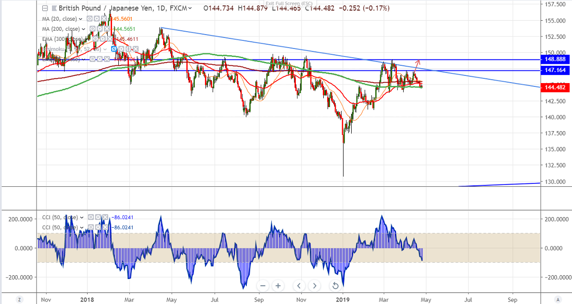Click the 2018 label on time axis

[87, 300]
